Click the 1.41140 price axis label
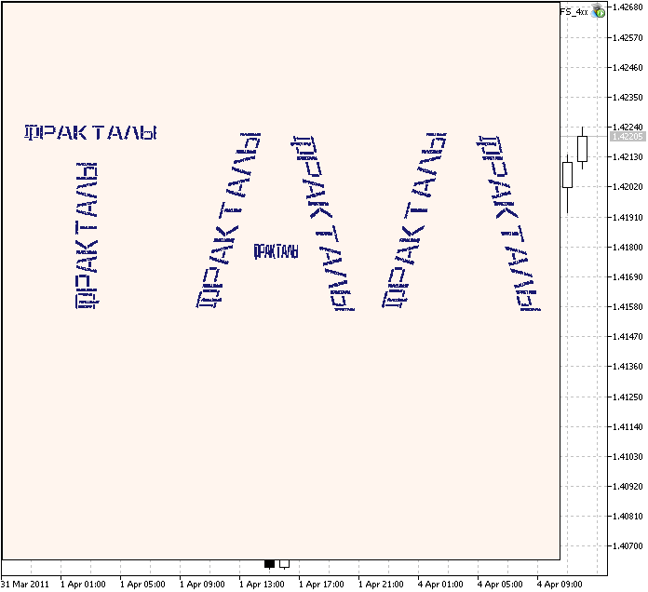The image size is (648, 592). point(628,426)
